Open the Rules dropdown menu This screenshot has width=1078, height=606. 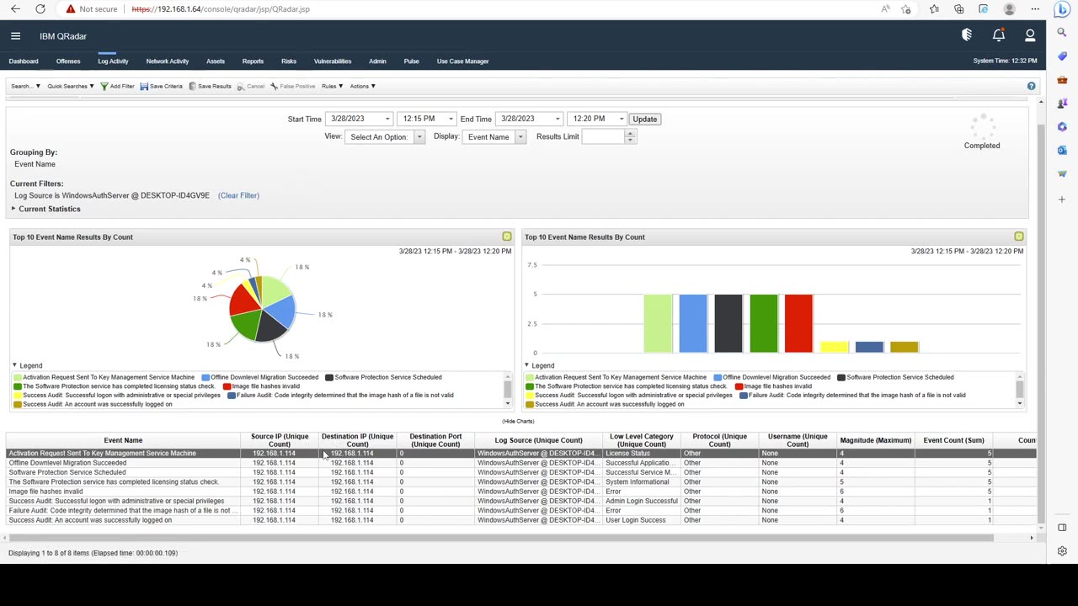[332, 86]
